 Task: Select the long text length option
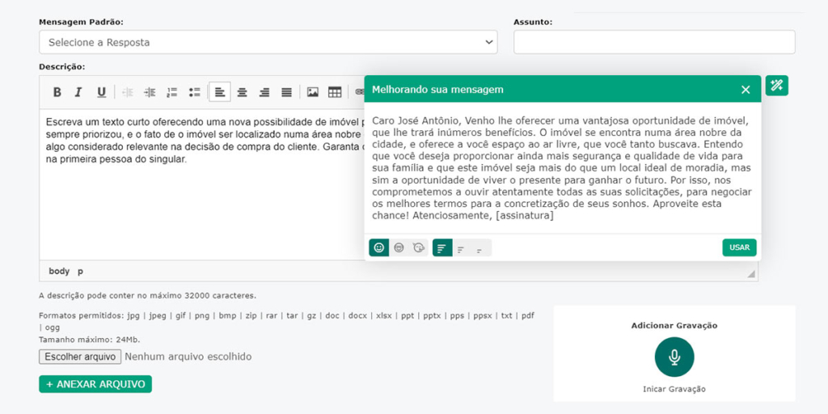442,247
